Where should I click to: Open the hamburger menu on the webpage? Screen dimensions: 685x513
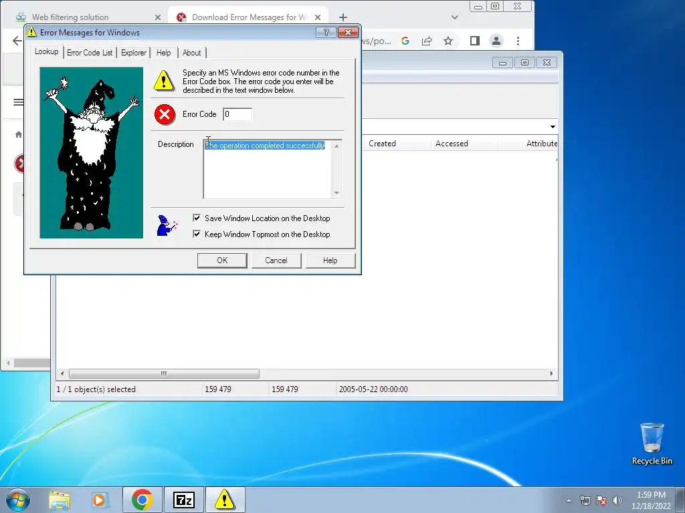[x=18, y=102]
